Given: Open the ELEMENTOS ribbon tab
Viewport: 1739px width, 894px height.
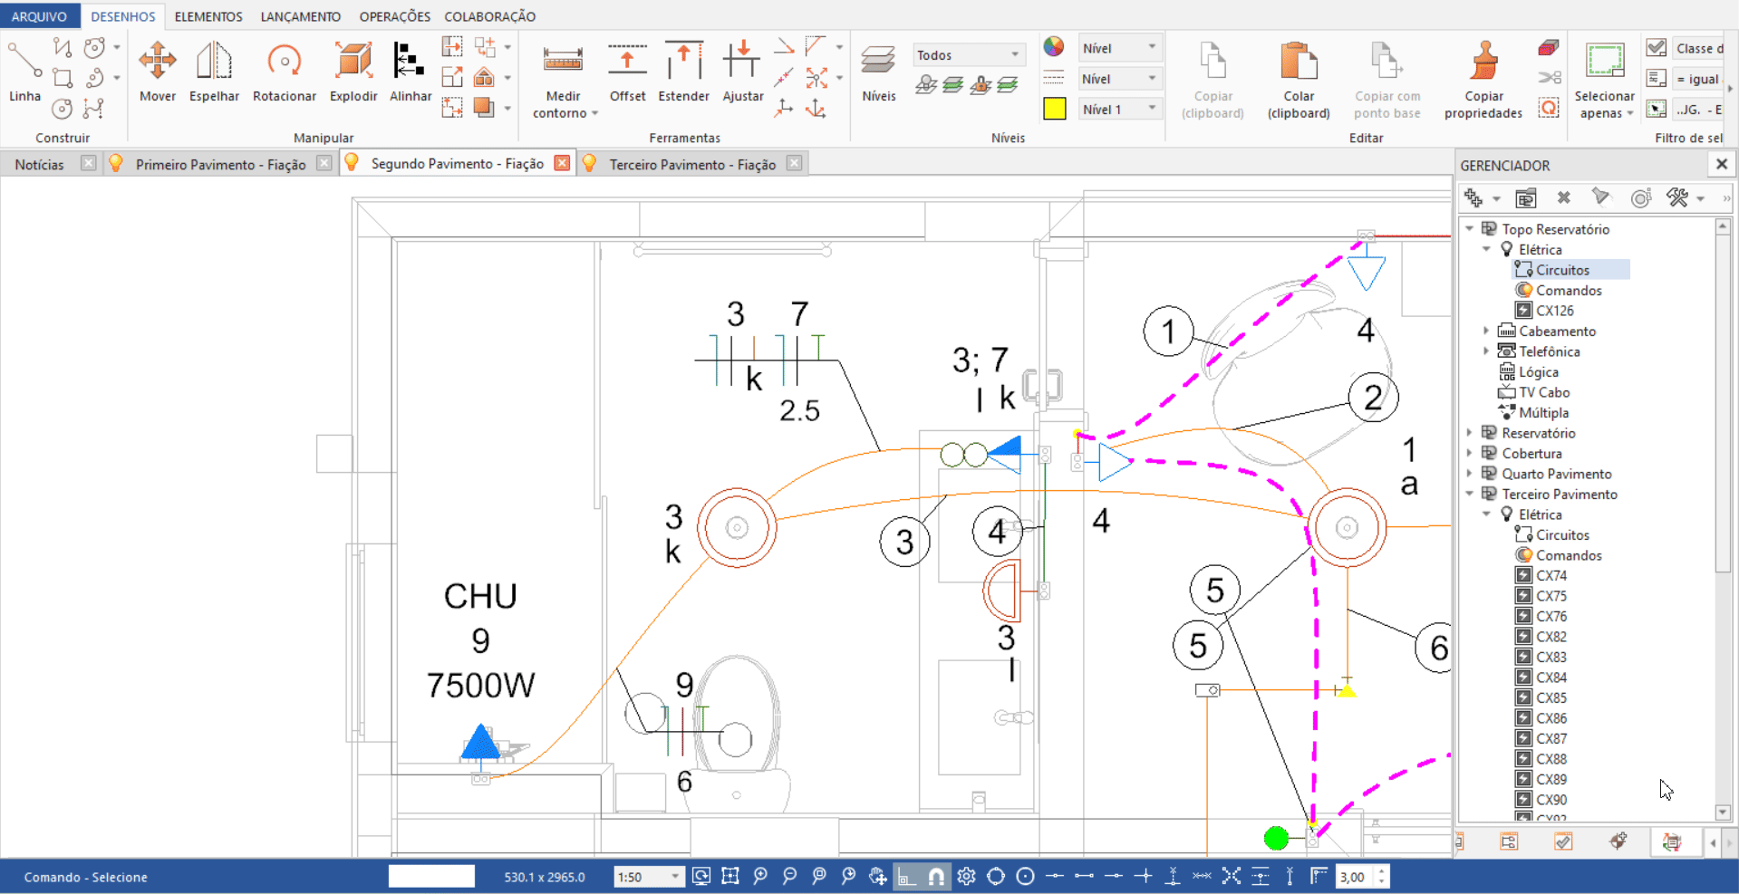Looking at the screenshot, I should [x=208, y=16].
